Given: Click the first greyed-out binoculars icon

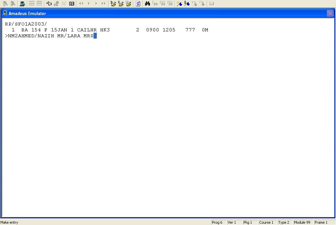Looking at the screenshot, I should (155, 4).
